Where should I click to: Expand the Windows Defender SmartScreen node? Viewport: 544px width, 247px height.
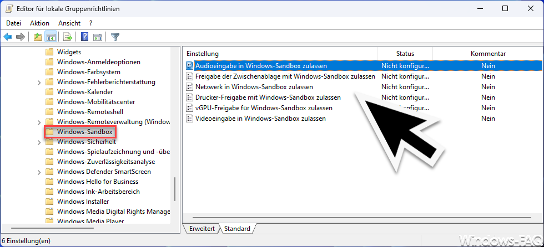(39, 172)
